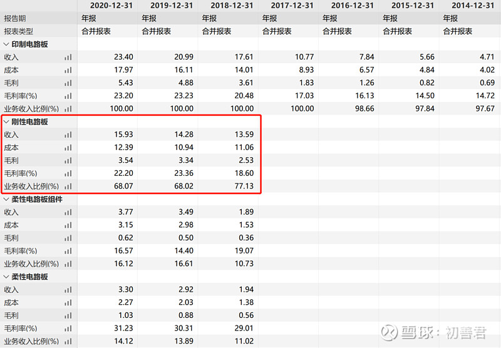This screenshot has height=348, width=501.
Task: Open the chart icon for 印制电路板 收入 row
Action: [x=68, y=57]
